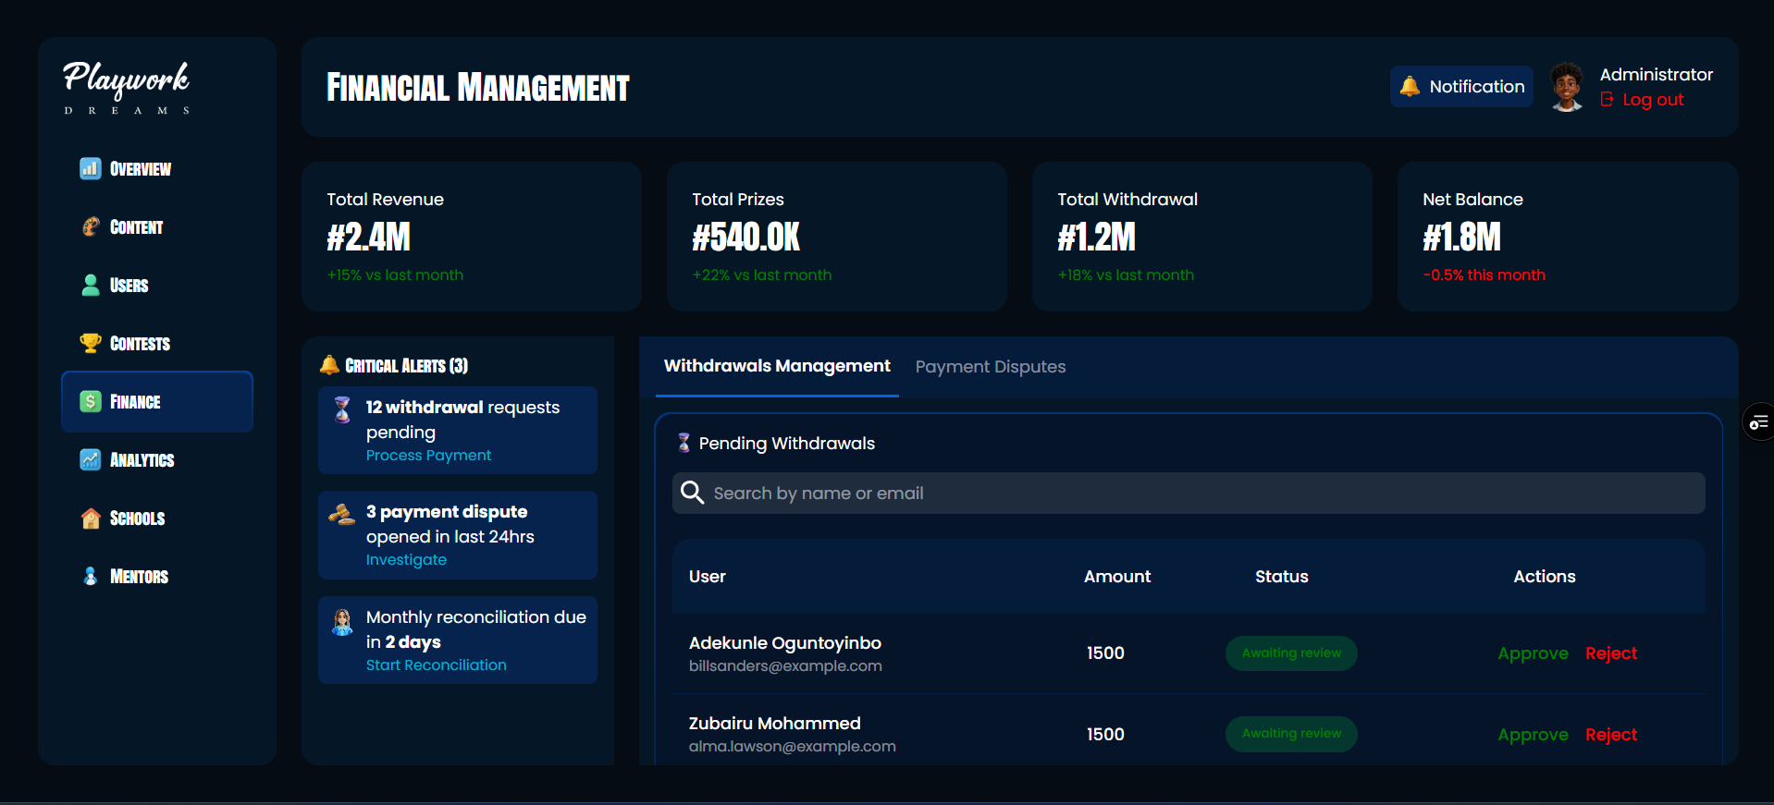Approve Adekunle Oguntoyinbo's withdrawal
This screenshot has height=805, width=1774.
tap(1533, 653)
